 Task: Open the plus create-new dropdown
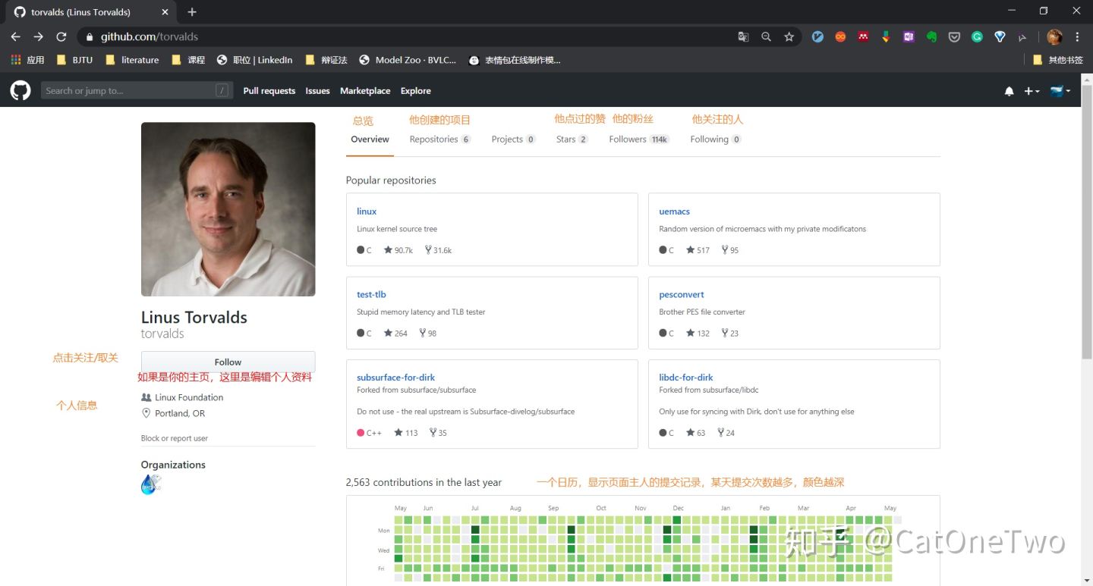click(1032, 91)
